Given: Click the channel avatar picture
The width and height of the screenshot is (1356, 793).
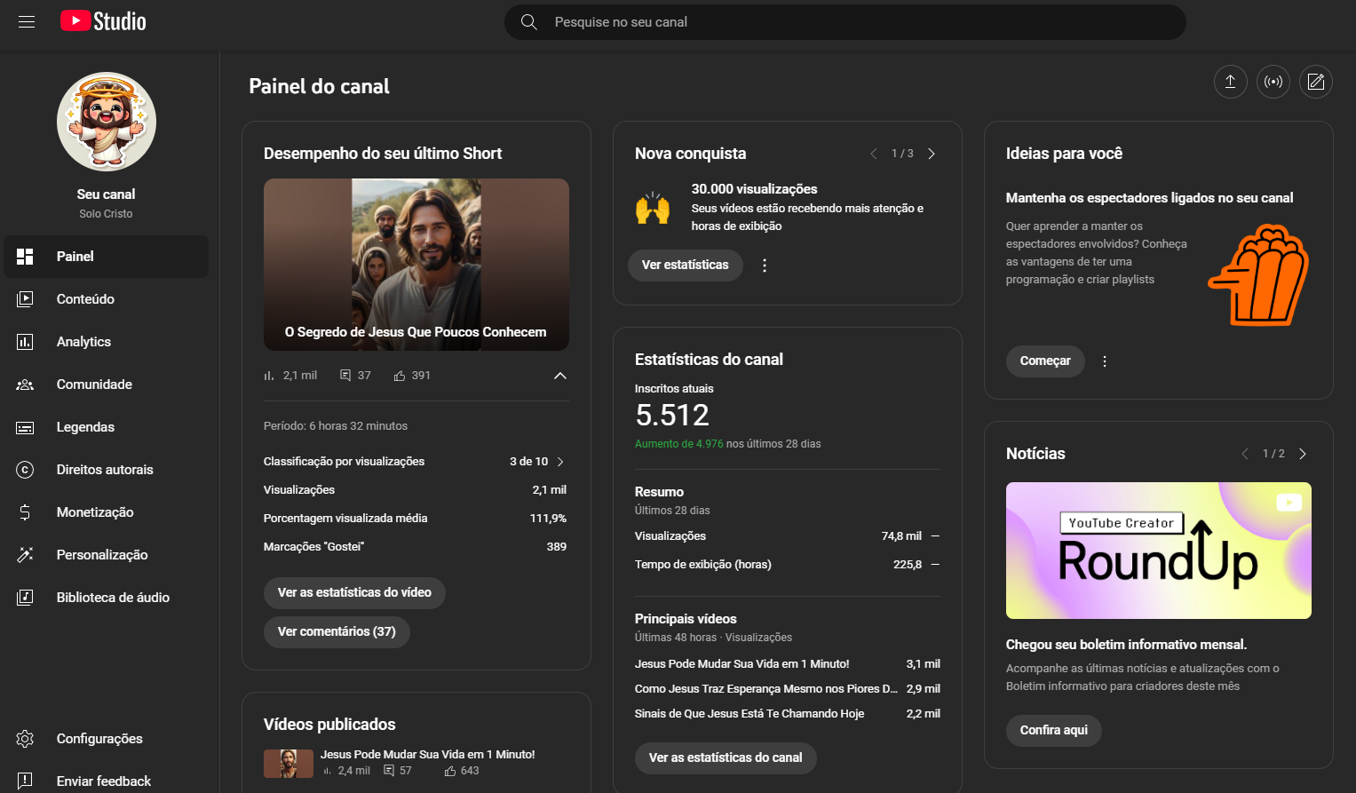Looking at the screenshot, I should pyautogui.click(x=107, y=122).
